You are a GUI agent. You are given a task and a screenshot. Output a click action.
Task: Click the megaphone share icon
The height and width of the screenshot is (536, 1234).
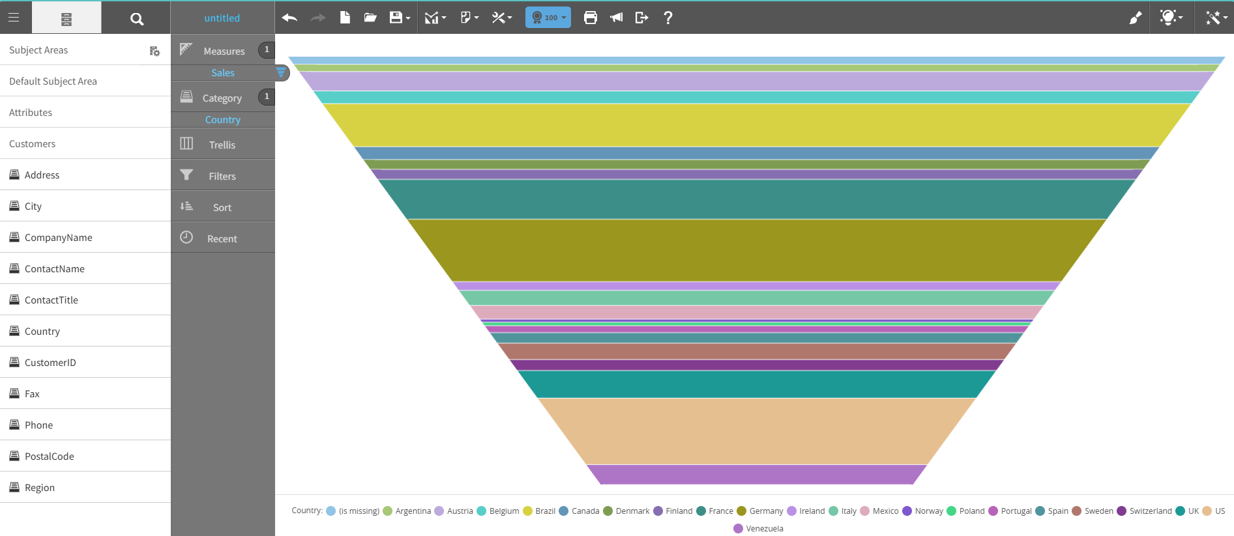click(616, 18)
